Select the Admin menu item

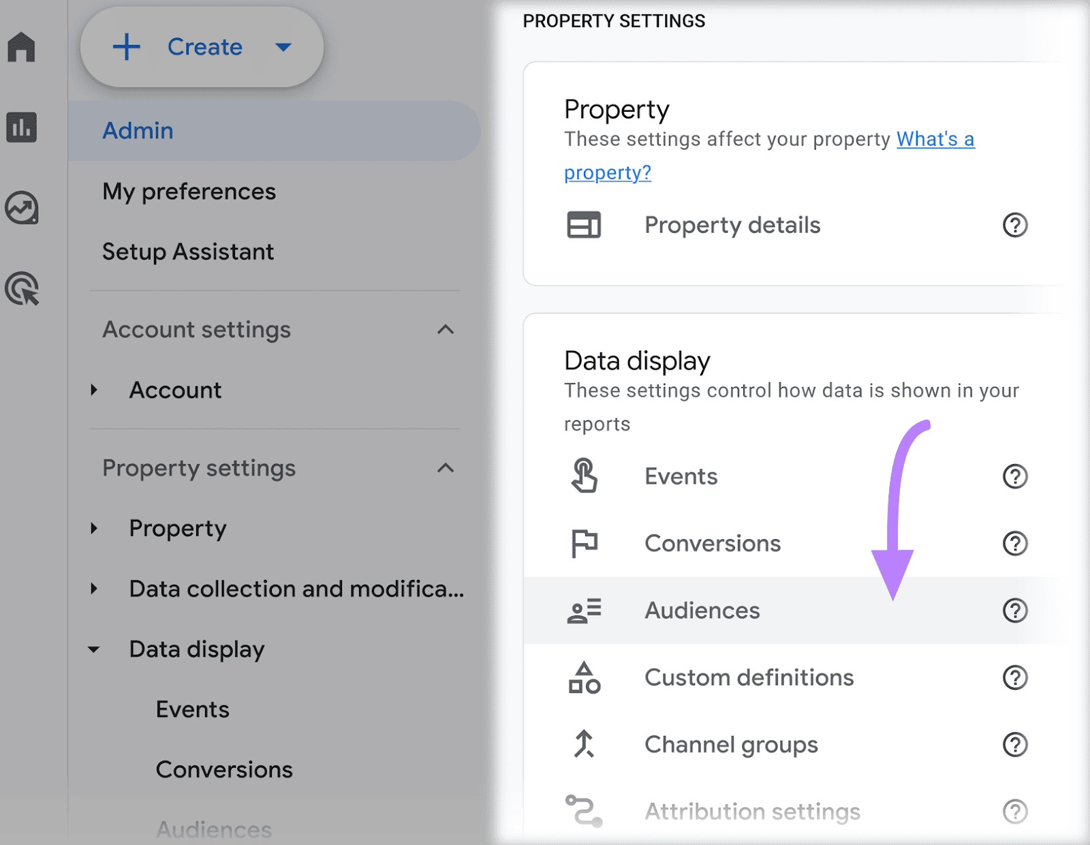point(138,130)
